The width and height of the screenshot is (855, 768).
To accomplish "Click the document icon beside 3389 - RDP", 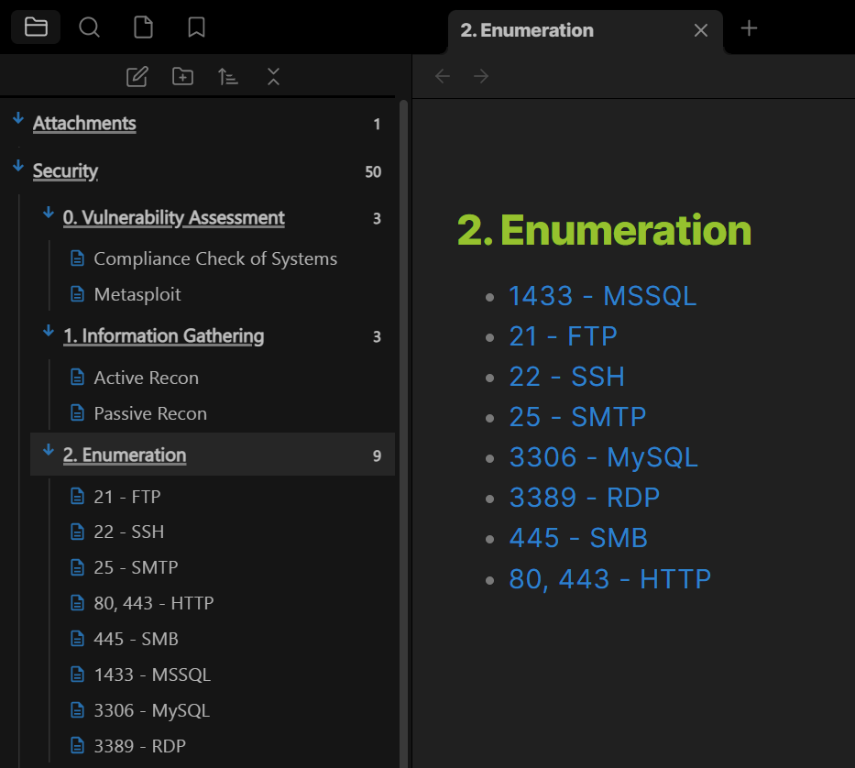I will point(77,745).
